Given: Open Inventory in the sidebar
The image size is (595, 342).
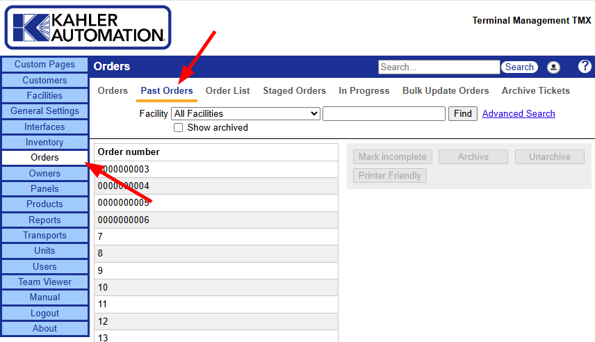Looking at the screenshot, I should 44,142.
